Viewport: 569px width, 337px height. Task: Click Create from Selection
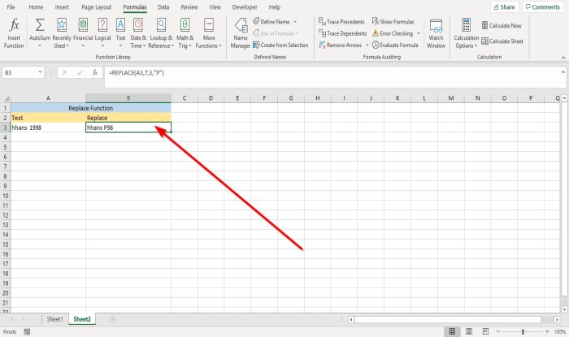(x=280, y=45)
